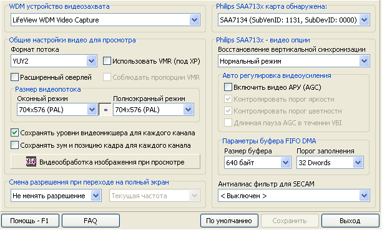Toggle Контролировать порог яркости checkbox
Screen dimensions: 382x230
coord(228,99)
